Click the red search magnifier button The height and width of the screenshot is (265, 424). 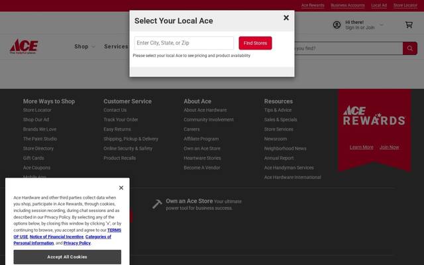click(x=410, y=48)
